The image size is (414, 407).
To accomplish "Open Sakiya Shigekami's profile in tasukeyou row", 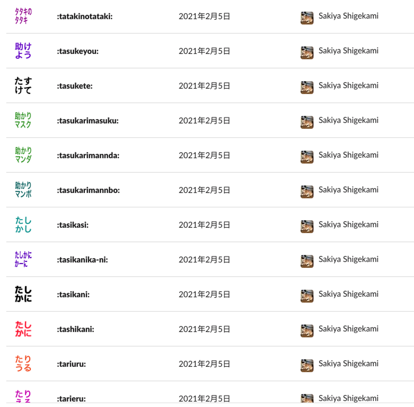I will click(x=348, y=51).
